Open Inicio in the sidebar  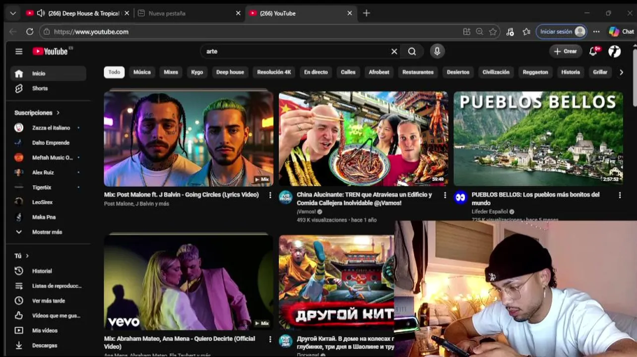(48, 73)
